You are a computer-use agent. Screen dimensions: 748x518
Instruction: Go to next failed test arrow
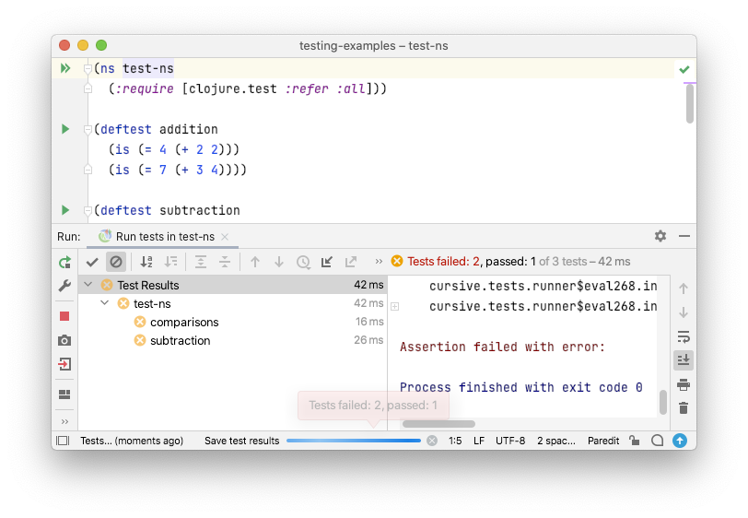pyautogui.click(x=279, y=262)
